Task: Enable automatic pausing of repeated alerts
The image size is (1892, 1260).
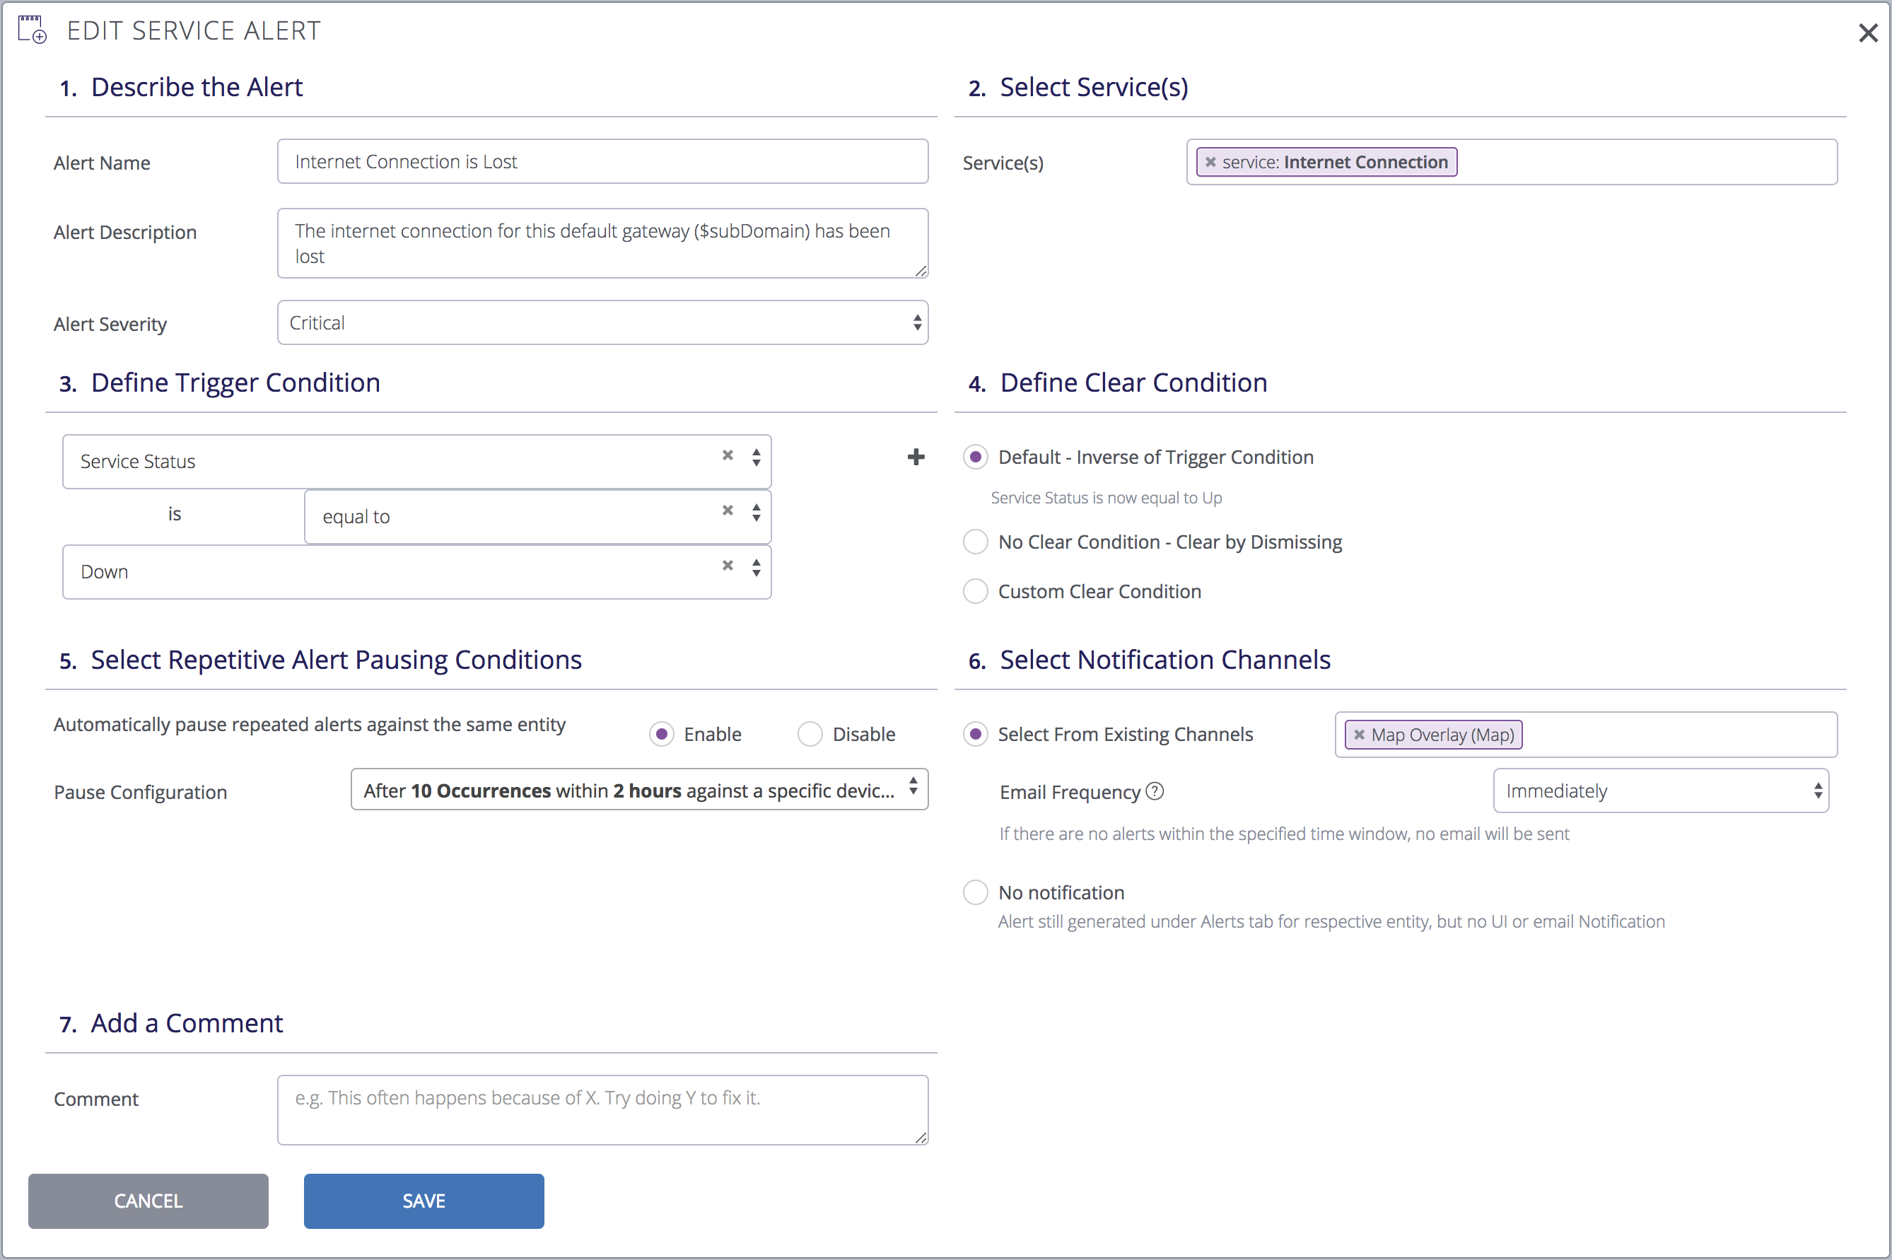Action: pyautogui.click(x=660, y=734)
